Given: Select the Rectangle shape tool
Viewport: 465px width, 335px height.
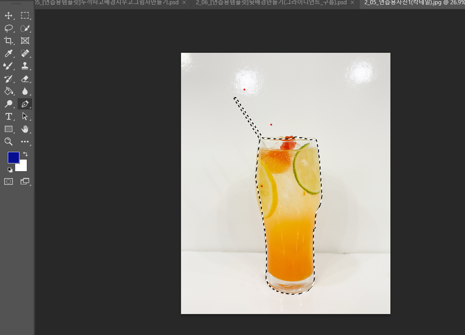Looking at the screenshot, I should click(9, 129).
